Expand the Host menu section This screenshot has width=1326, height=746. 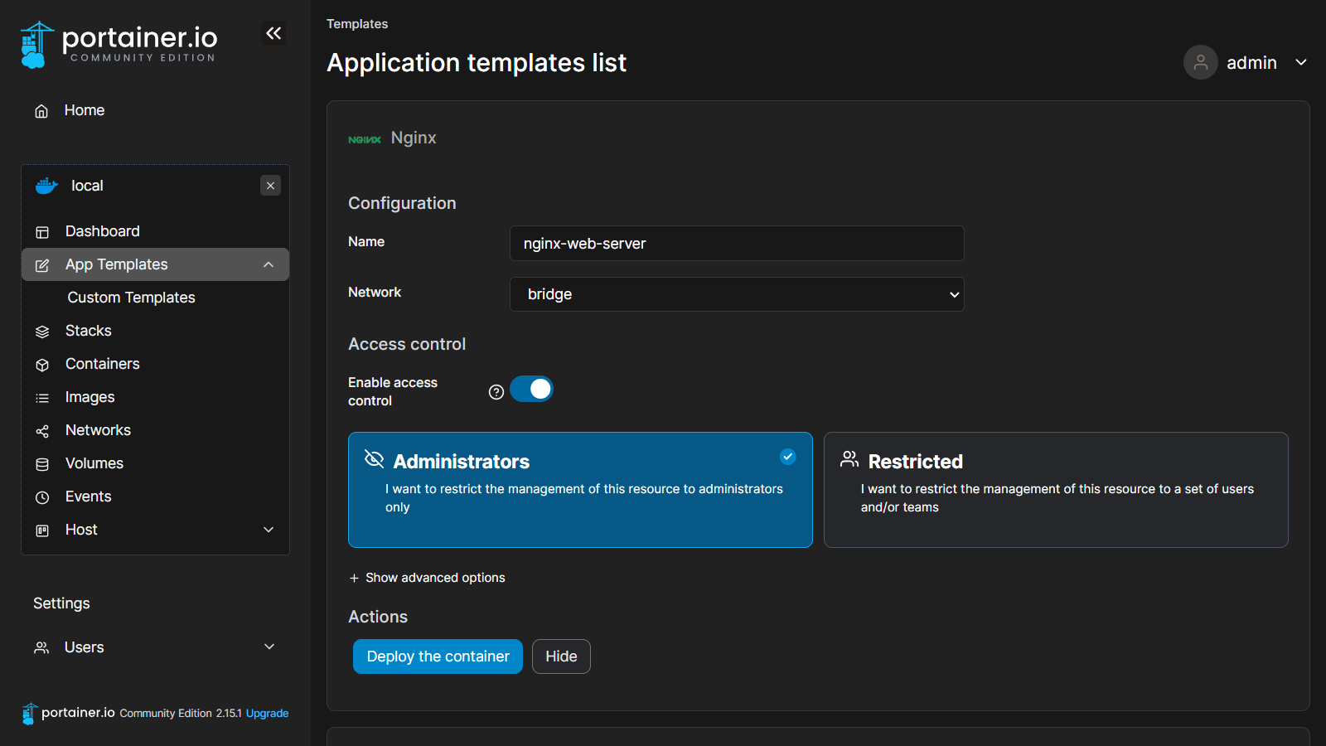coord(269,530)
